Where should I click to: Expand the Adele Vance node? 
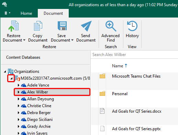pos(18,85)
